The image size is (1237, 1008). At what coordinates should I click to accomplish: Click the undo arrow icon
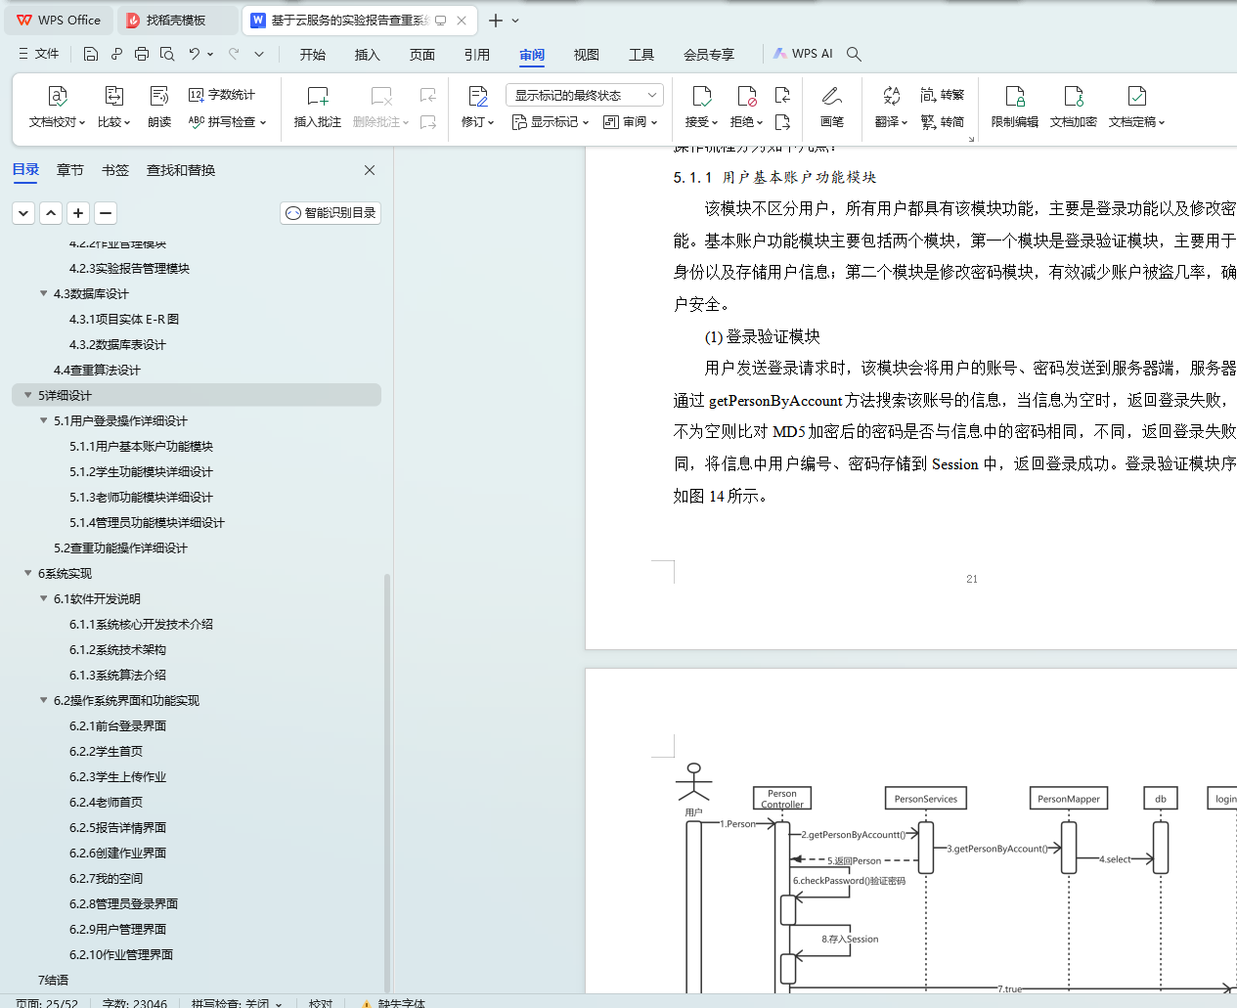click(195, 54)
